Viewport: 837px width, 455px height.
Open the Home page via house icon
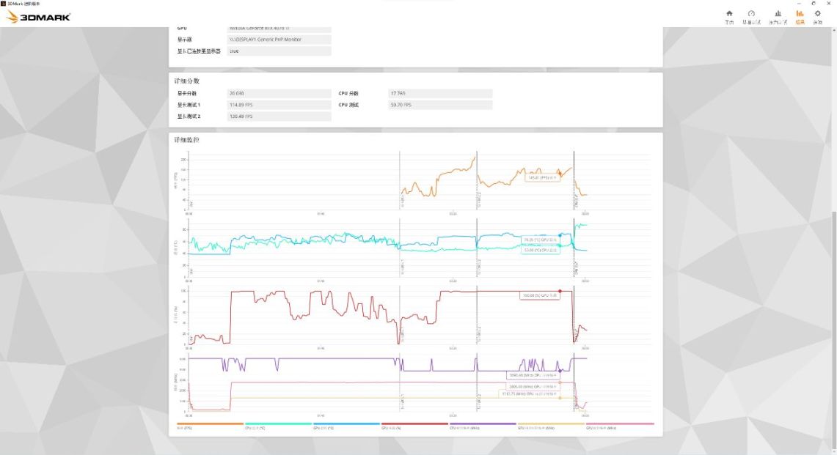click(729, 17)
